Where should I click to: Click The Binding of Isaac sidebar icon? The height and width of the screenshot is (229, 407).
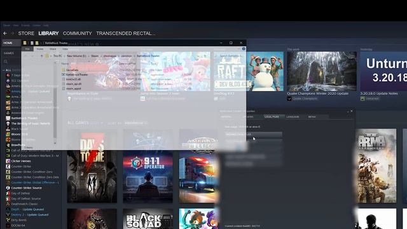tap(8, 123)
